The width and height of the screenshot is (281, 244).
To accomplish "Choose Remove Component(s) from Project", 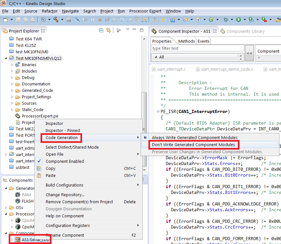I will 79,202.
